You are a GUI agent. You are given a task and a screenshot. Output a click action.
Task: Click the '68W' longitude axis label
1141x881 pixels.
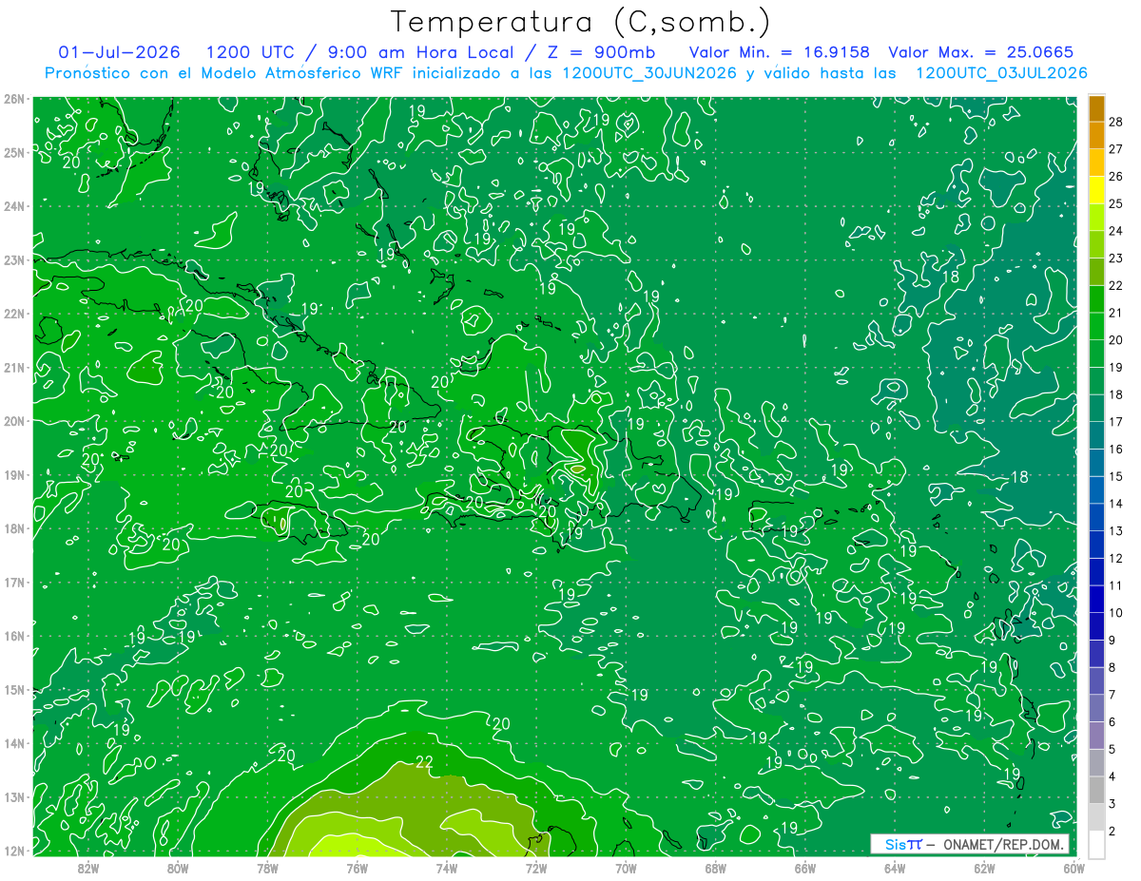click(x=716, y=868)
